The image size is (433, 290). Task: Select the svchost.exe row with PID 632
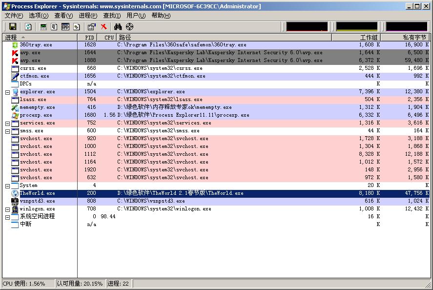click(x=217, y=178)
